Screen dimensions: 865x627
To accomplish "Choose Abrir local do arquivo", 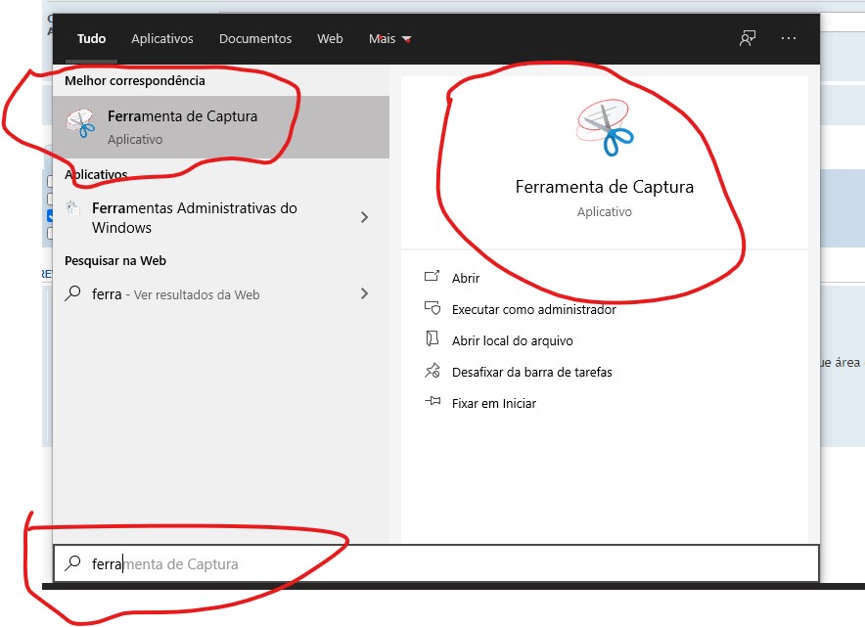I will click(x=513, y=340).
